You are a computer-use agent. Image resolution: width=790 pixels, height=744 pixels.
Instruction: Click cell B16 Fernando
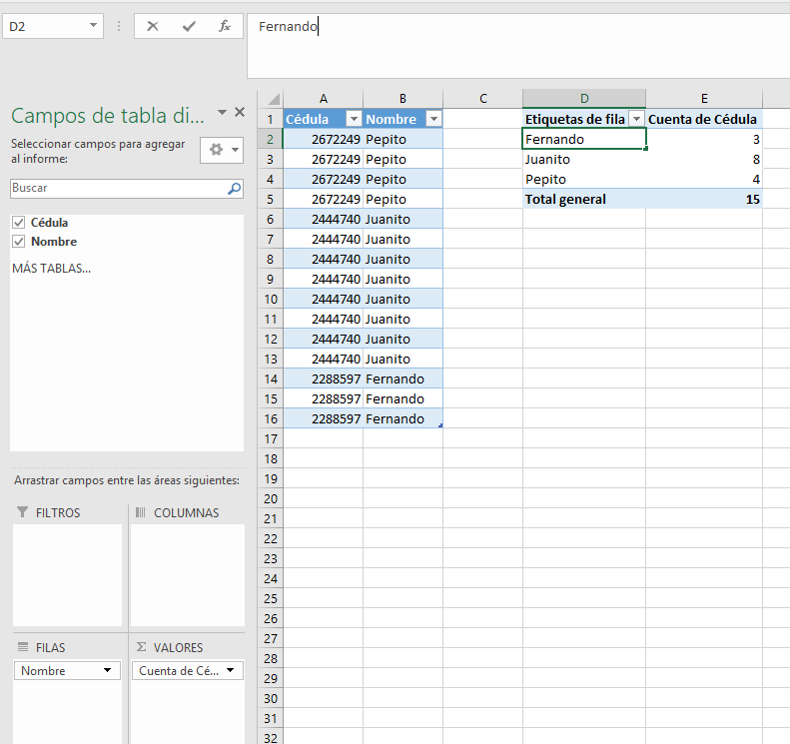[x=402, y=418]
